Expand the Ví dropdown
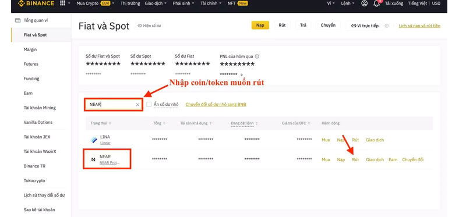The width and height of the screenshot is (466, 217). point(331,3)
